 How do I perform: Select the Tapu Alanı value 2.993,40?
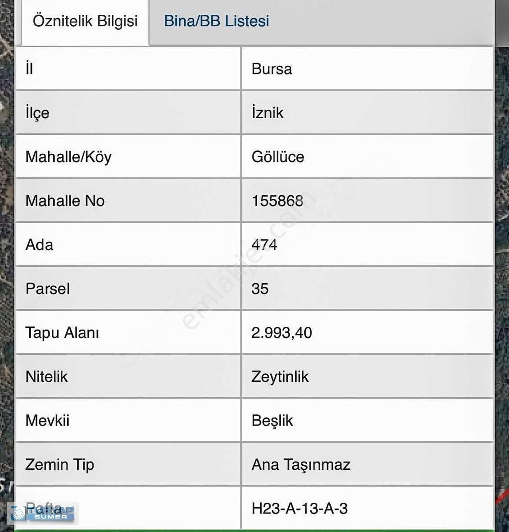[282, 333]
